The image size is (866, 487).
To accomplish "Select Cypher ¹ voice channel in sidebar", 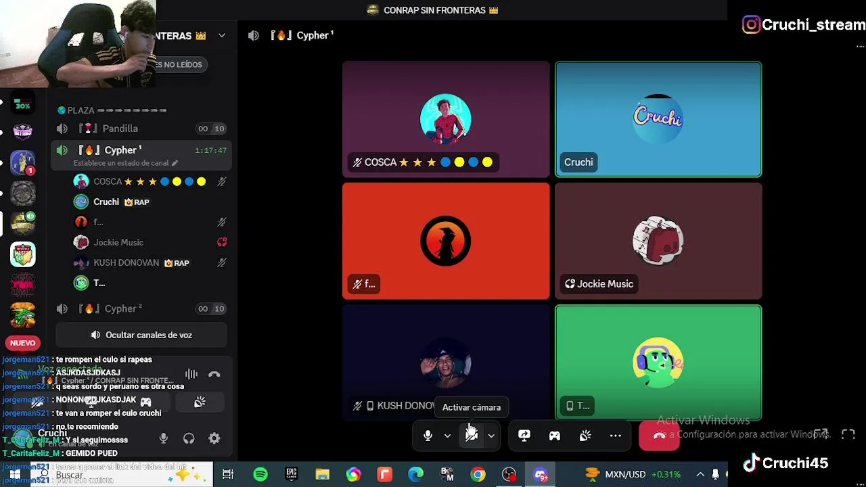I will click(142, 150).
